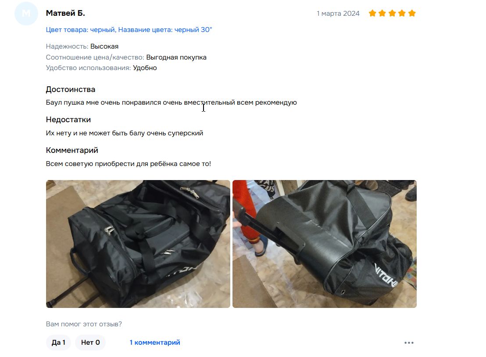Open the second photo of upright bag

click(x=325, y=244)
